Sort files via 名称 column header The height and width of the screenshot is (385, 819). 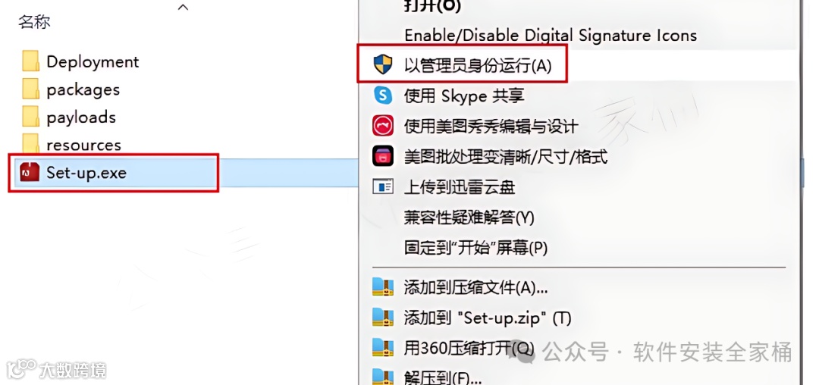tap(34, 22)
